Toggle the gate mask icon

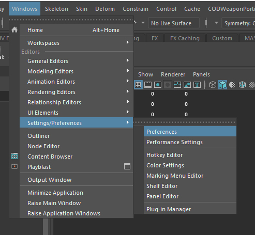(168, 85)
